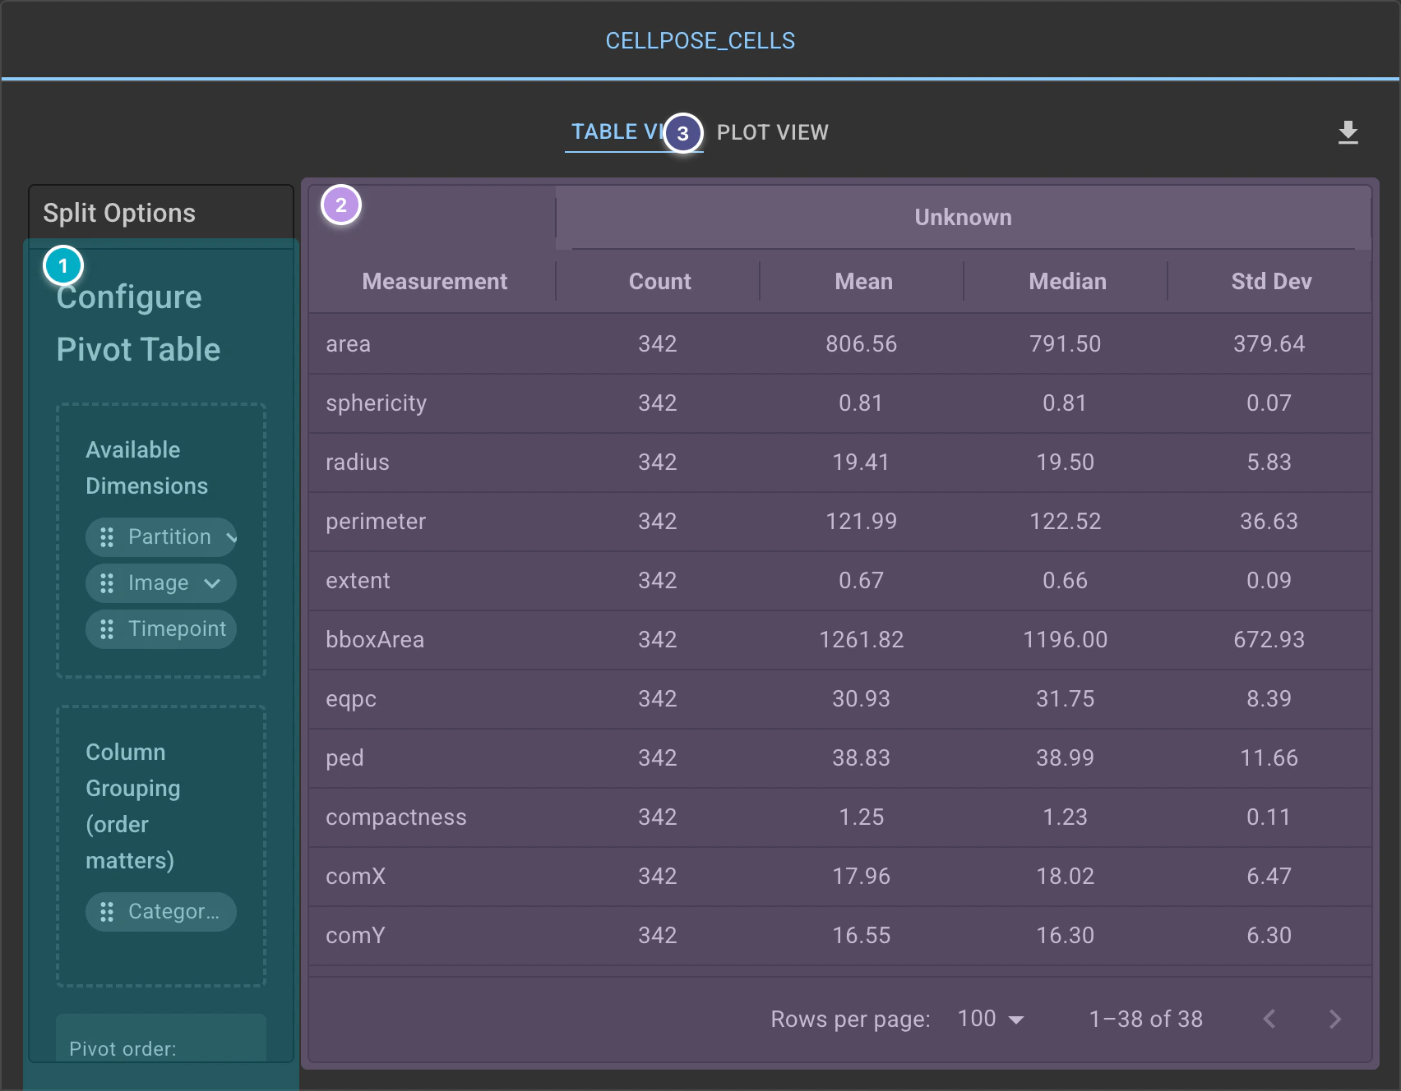Viewport: 1401px width, 1091px height.
Task: Select the sphericity measurement row
Action: point(840,403)
